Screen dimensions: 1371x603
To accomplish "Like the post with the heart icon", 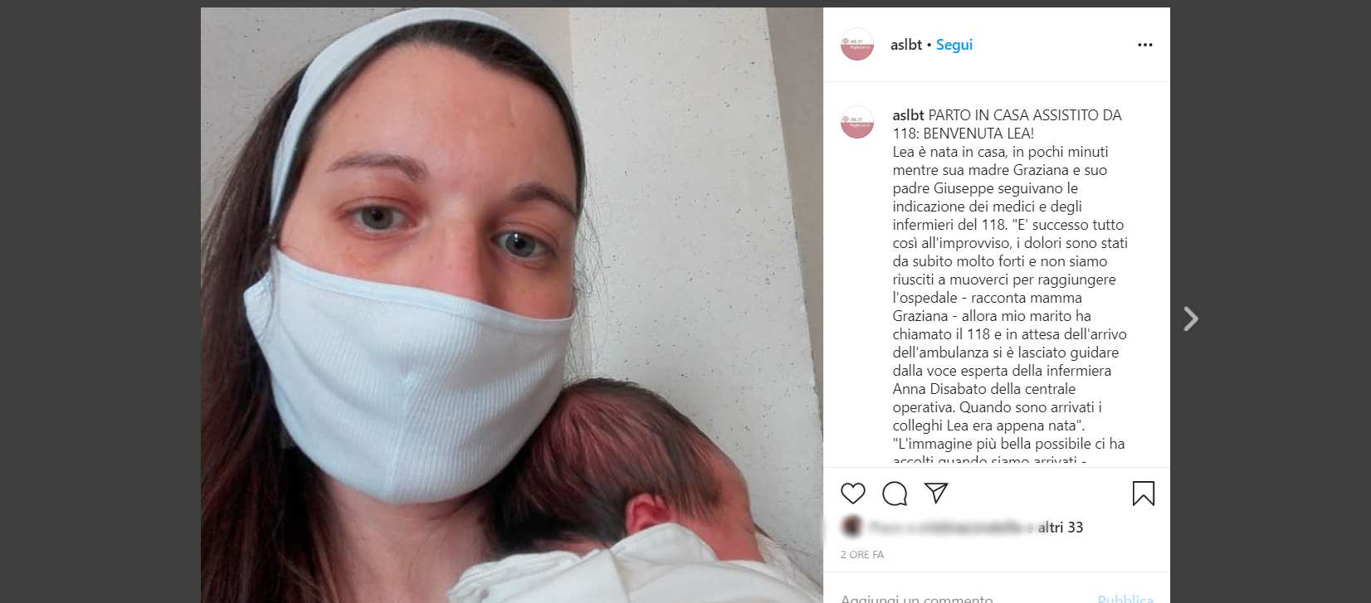I will 852,494.
